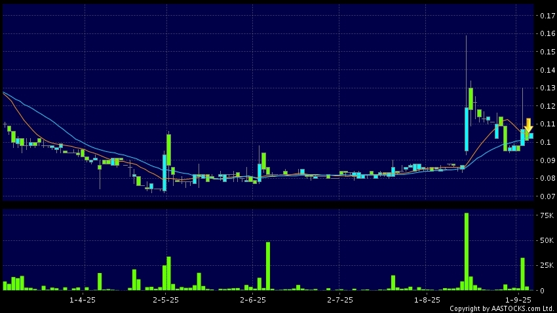Click the 2-6-25 date label

pyautogui.click(x=252, y=300)
